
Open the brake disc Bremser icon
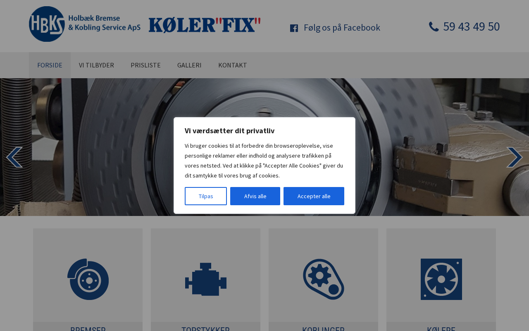point(88,279)
